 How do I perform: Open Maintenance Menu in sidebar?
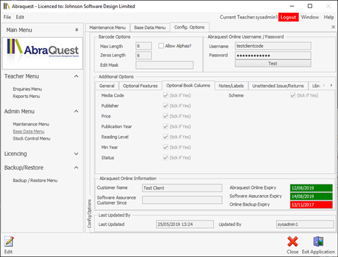click(31, 124)
